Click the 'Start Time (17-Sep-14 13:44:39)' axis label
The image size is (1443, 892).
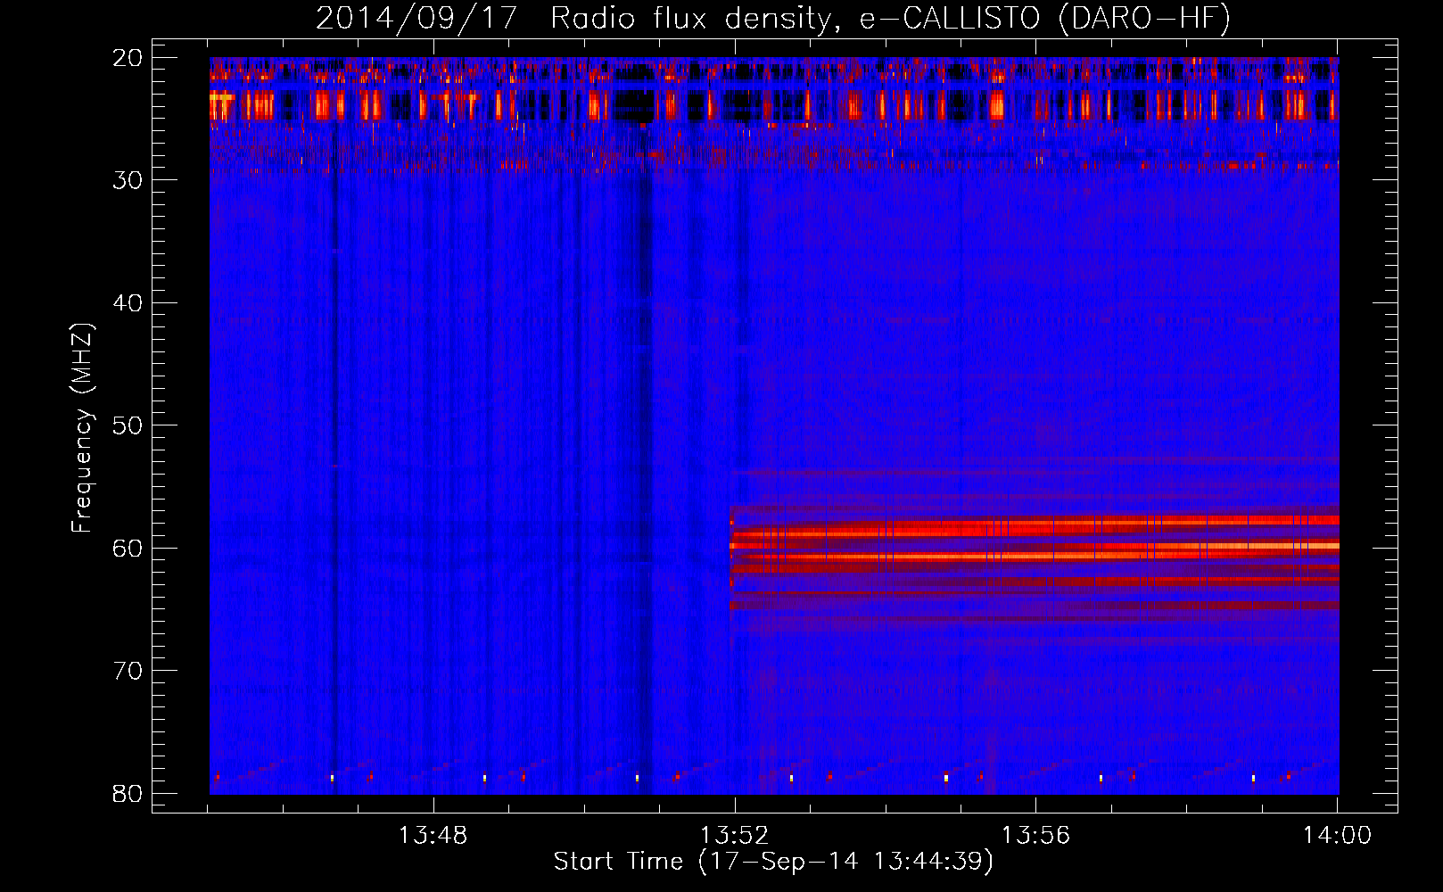(773, 862)
